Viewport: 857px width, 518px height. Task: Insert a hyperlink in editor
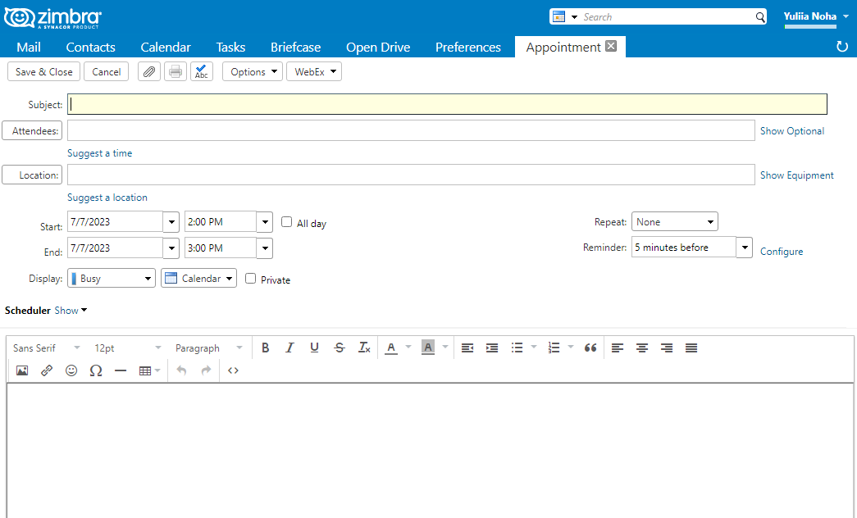click(47, 370)
